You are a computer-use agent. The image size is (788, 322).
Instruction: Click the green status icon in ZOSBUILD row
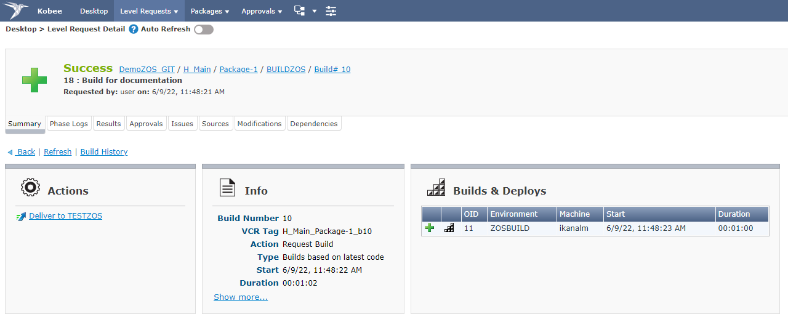point(430,228)
